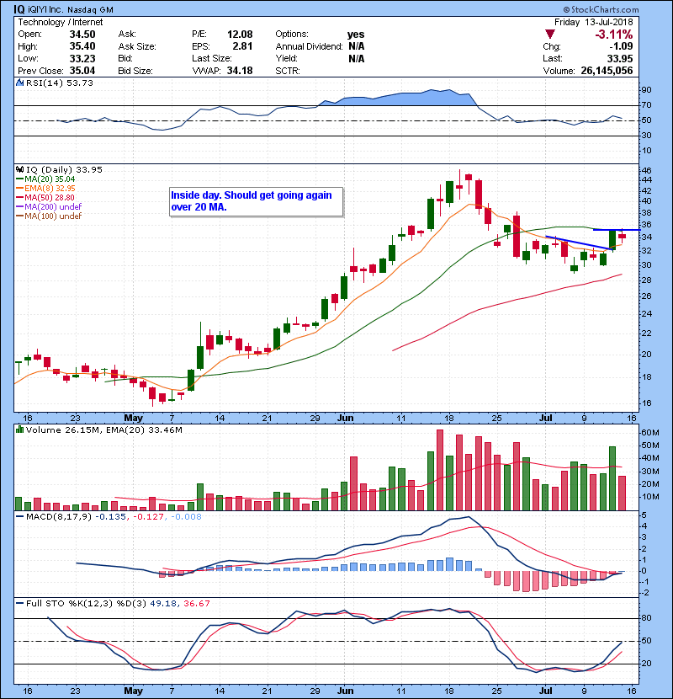Click the P/E value 12.08

coord(240,35)
